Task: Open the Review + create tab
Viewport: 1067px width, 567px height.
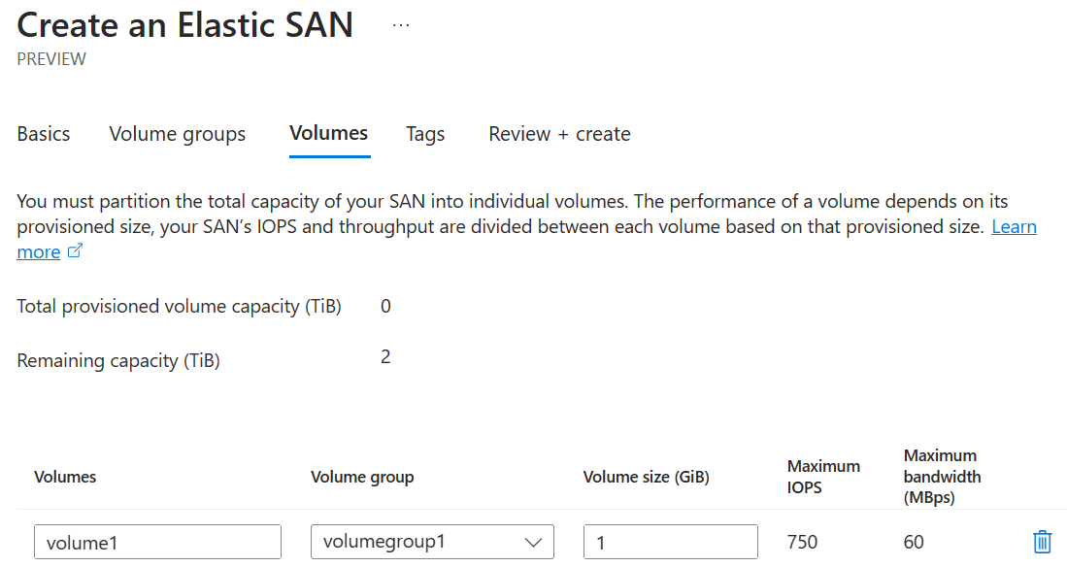Action: (559, 134)
